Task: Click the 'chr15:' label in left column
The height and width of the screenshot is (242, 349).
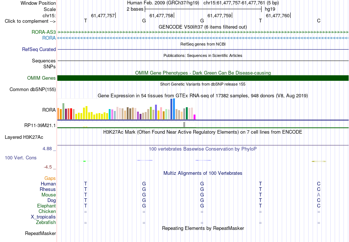Action: [x=49, y=15]
